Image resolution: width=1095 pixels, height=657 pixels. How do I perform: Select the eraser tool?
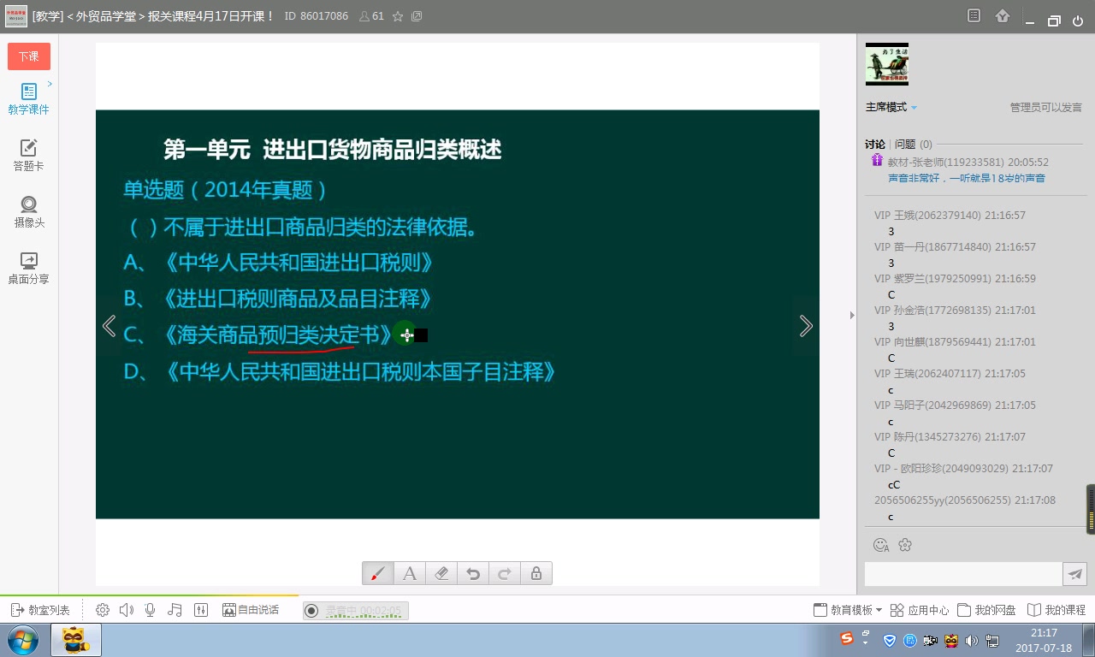click(x=441, y=573)
